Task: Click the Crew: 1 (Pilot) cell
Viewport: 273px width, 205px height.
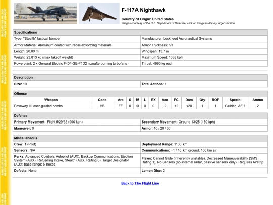Action: point(76,144)
